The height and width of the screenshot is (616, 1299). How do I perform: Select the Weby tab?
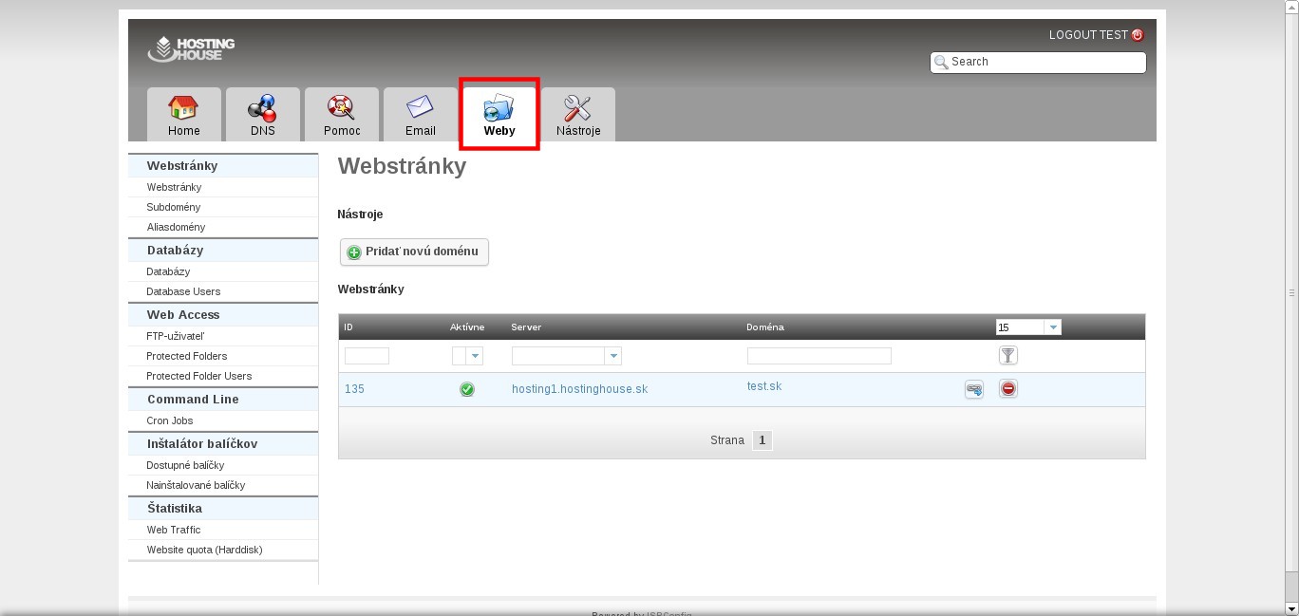[x=499, y=114]
